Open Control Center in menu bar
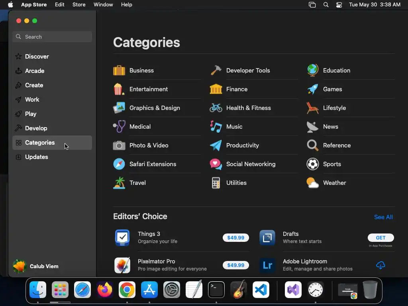Screen dimensions: 408x306 point(339,5)
